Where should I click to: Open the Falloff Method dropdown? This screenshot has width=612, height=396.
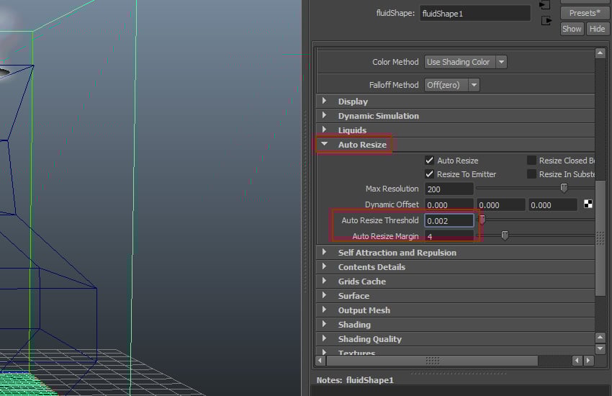click(452, 85)
